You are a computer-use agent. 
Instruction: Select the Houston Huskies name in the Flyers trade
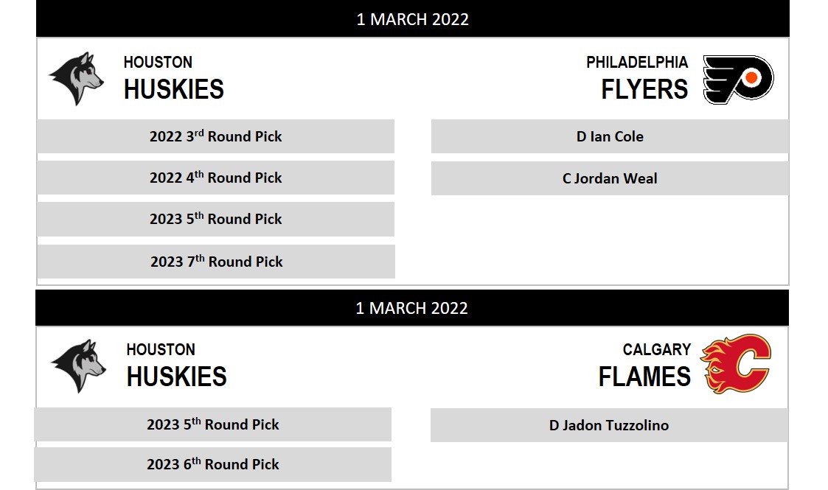coord(174,78)
